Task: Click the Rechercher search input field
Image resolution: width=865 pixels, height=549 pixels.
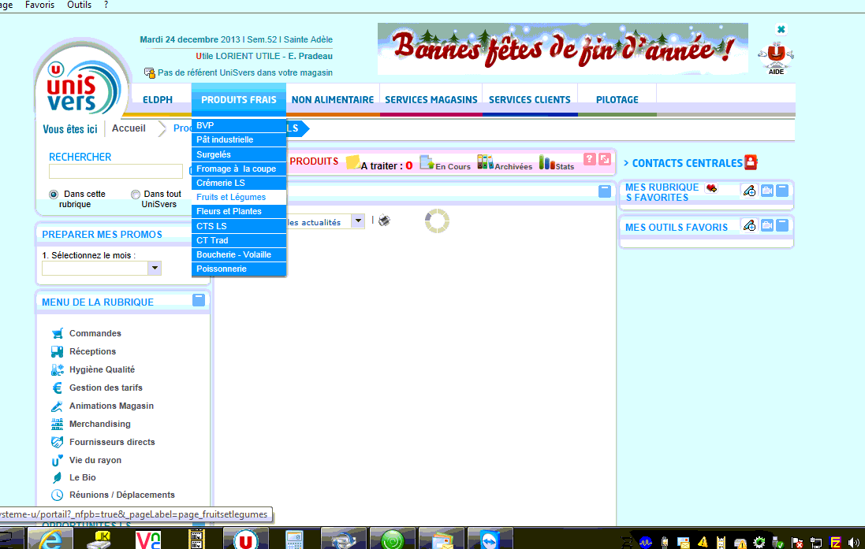Action: pos(115,171)
